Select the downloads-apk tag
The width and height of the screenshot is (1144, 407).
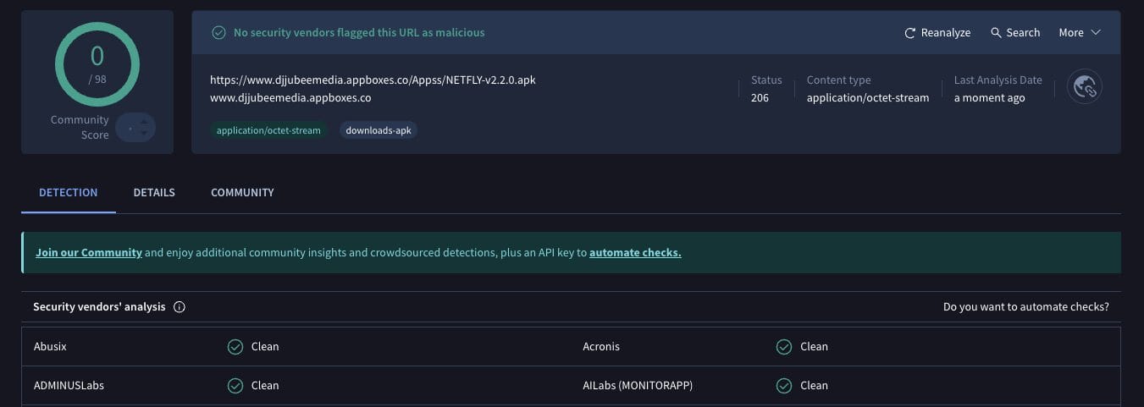coord(379,130)
